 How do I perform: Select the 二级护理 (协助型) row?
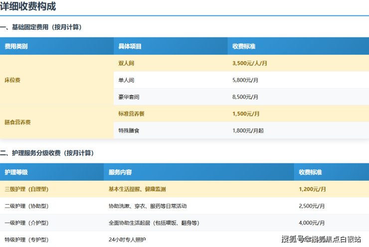[26, 206]
